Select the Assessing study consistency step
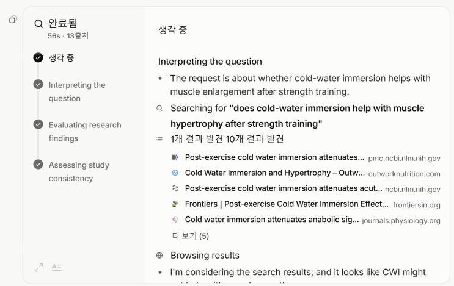The image size is (454, 286). coord(79,171)
